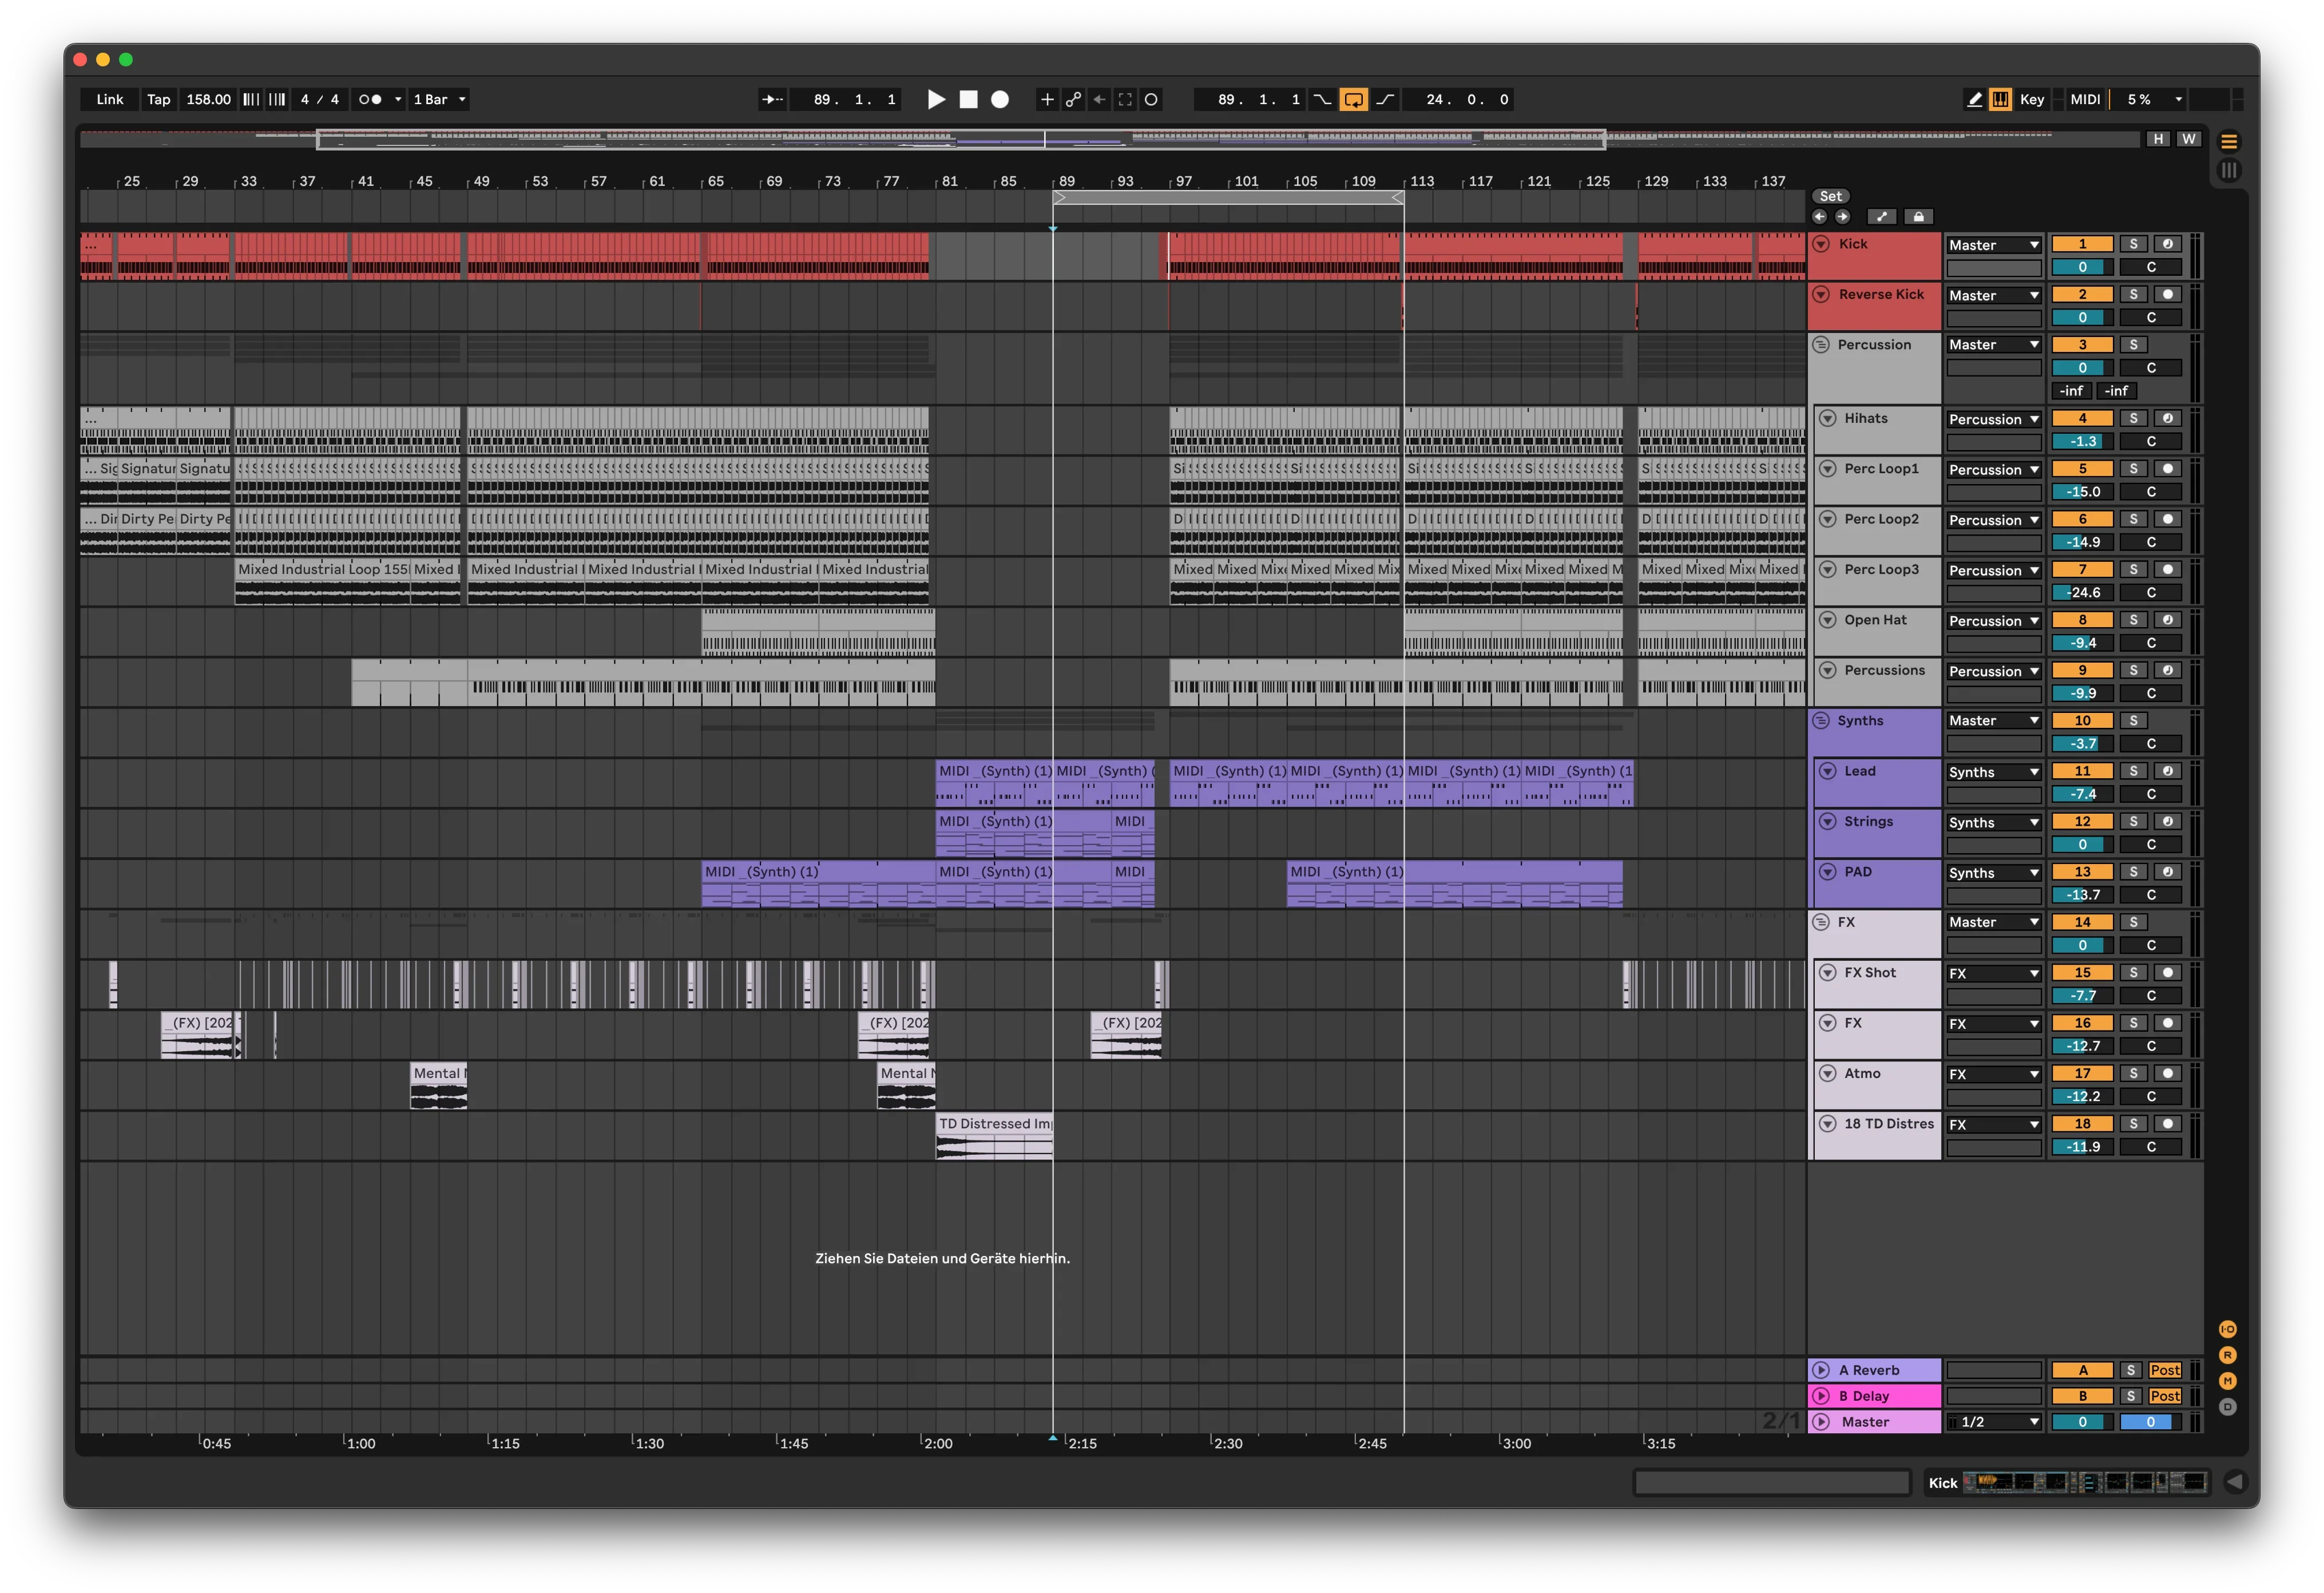
Task: Open Kick track output Master dropdown
Action: pyautogui.click(x=1993, y=245)
